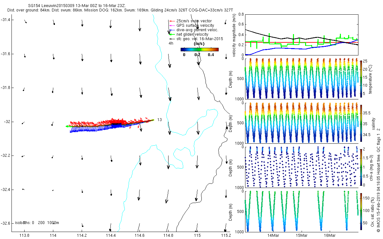Viewport: 383px width, 239px height.
Task: Click the '(m/s)' label above the velocity colorbar
Action: click(199, 44)
